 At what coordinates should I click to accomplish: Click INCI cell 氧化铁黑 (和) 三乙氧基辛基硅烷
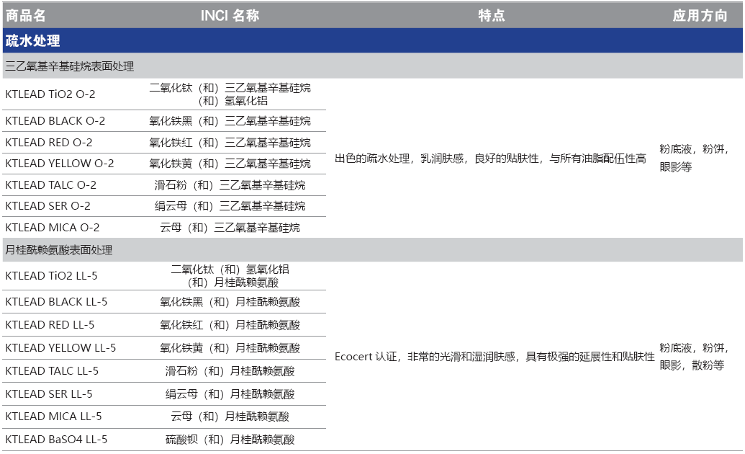pos(230,121)
